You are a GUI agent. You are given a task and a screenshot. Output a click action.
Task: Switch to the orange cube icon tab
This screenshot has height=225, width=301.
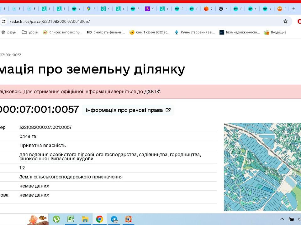[206, 9]
